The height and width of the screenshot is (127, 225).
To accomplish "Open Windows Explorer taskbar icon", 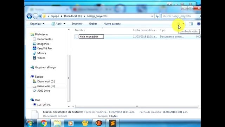I will tap(58, 123).
